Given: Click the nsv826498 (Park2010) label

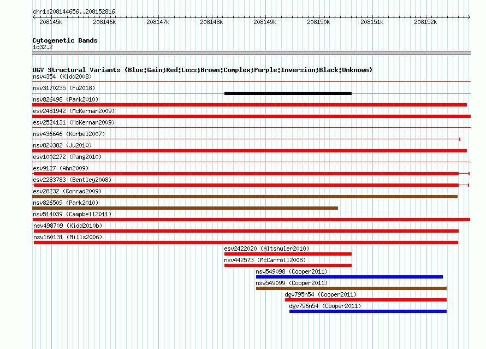Looking at the screenshot, I should click(66, 99).
